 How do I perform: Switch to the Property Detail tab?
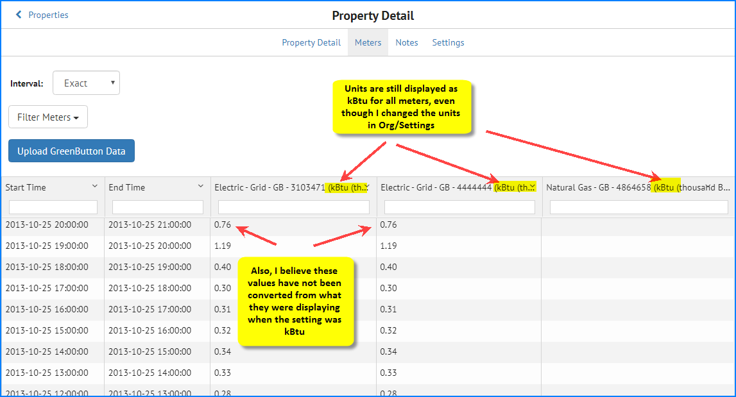[311, 42]
